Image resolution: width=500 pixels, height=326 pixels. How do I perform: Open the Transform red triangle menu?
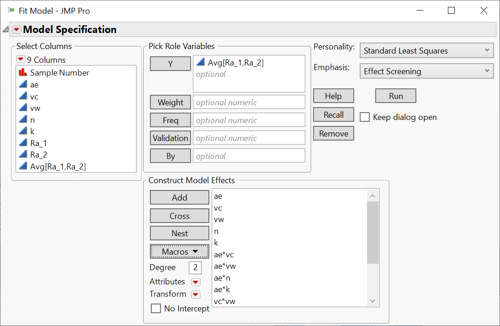coord(196,294)
